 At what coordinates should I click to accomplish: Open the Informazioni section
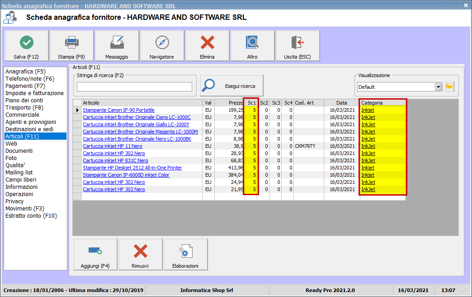coord(21,187)
